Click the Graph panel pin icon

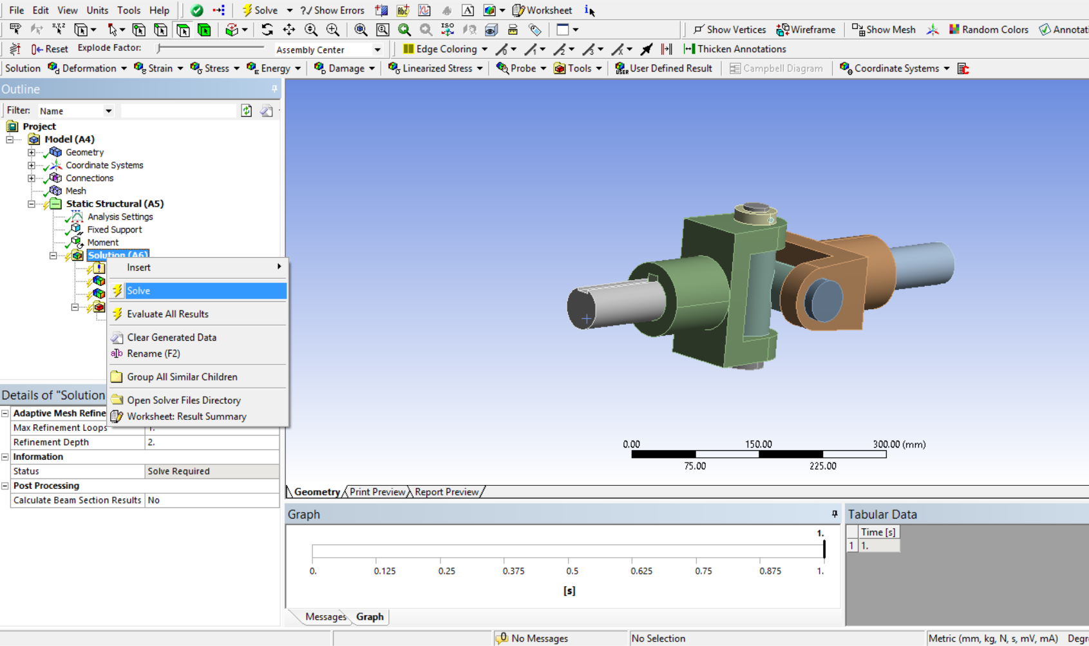[835, 514]
